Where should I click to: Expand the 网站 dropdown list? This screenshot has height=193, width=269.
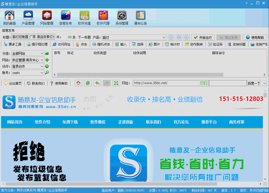(x=42, y=60)
